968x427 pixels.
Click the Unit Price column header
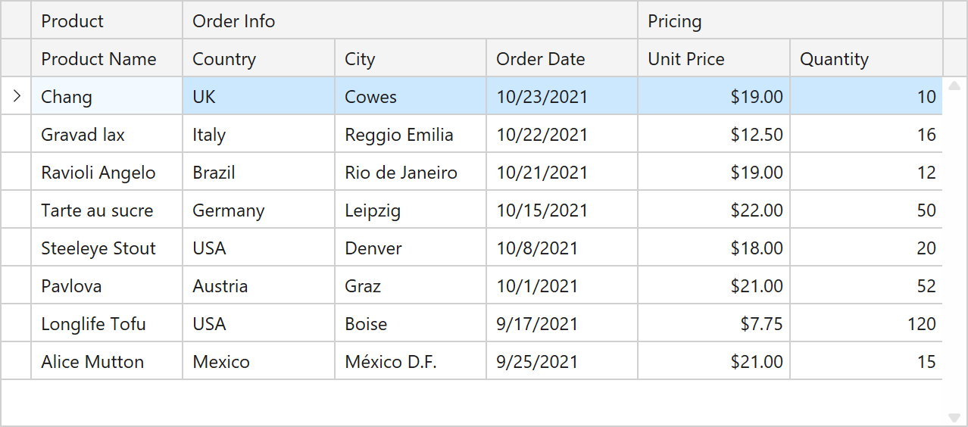coord(714,59)
